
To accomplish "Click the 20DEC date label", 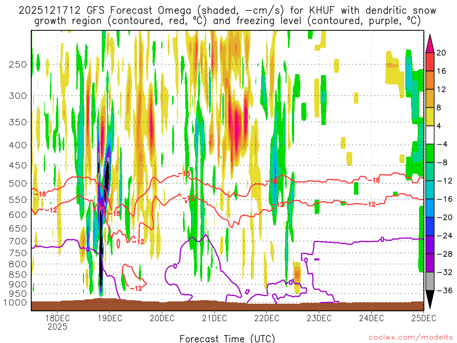I will pos(162,318).
